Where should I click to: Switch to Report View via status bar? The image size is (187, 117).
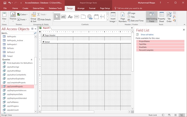[x=163, y=115]
